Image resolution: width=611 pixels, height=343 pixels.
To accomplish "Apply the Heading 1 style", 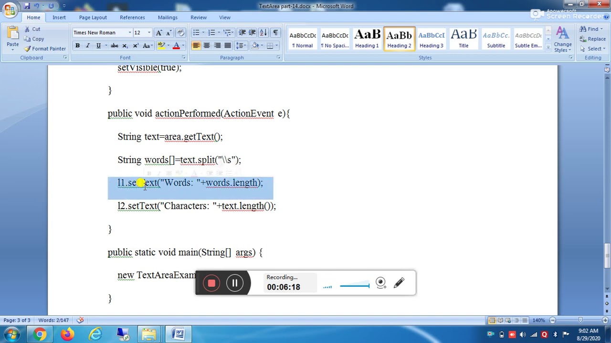I will (x=367, y=39).
